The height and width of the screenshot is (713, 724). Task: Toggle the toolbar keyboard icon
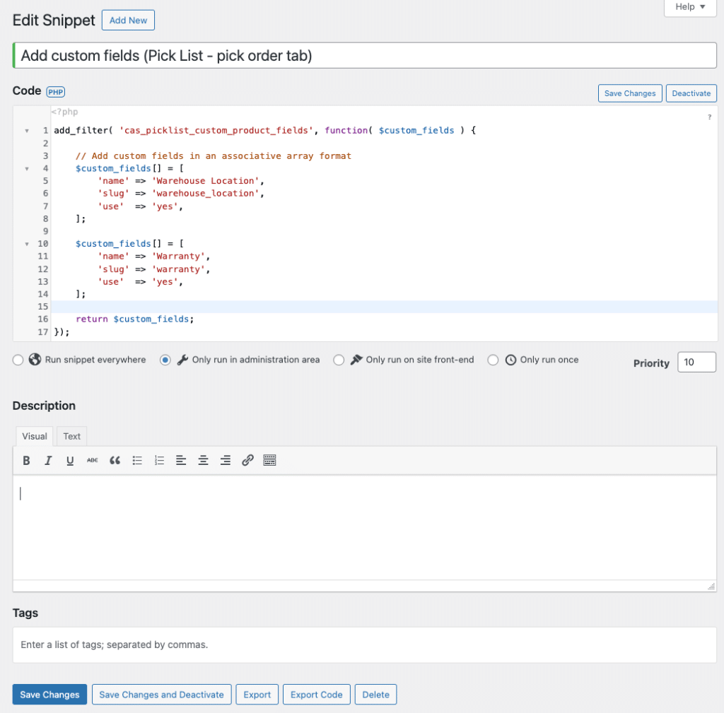[x=269, y=461]
